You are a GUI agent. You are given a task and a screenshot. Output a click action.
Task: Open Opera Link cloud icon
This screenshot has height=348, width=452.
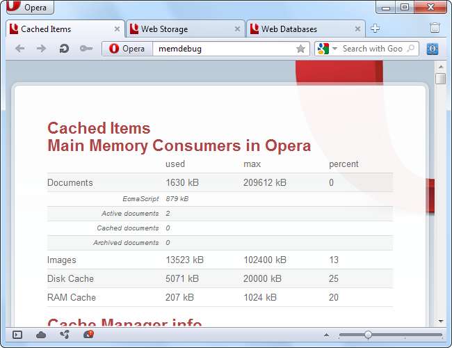[41, 335]
